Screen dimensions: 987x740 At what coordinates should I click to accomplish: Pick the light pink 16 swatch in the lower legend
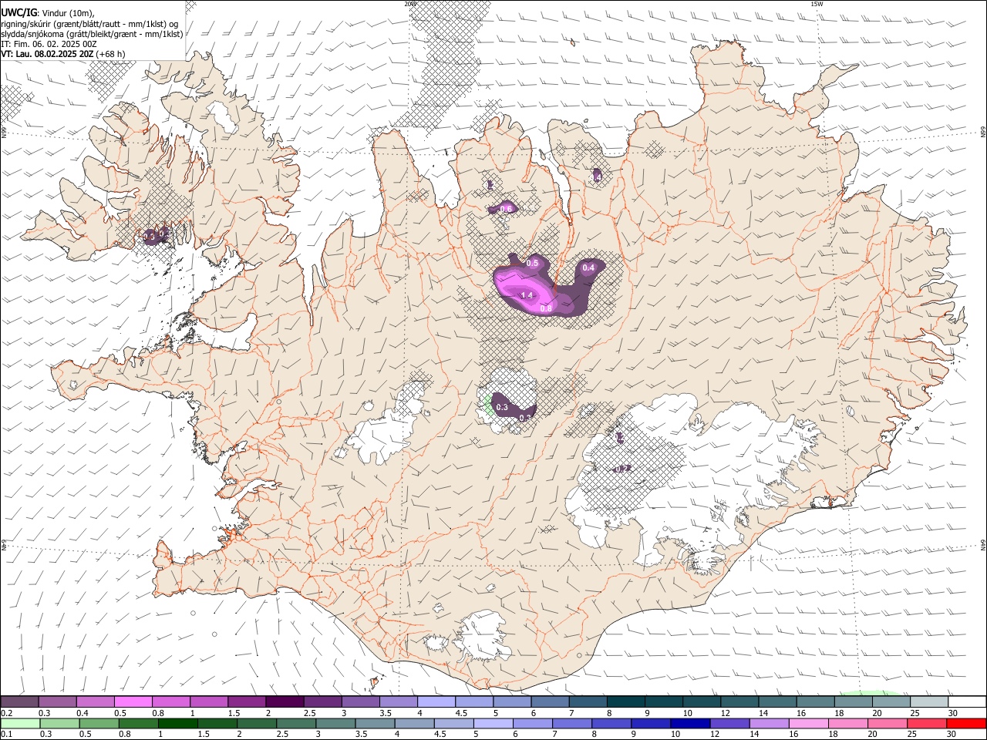[807, 723]
